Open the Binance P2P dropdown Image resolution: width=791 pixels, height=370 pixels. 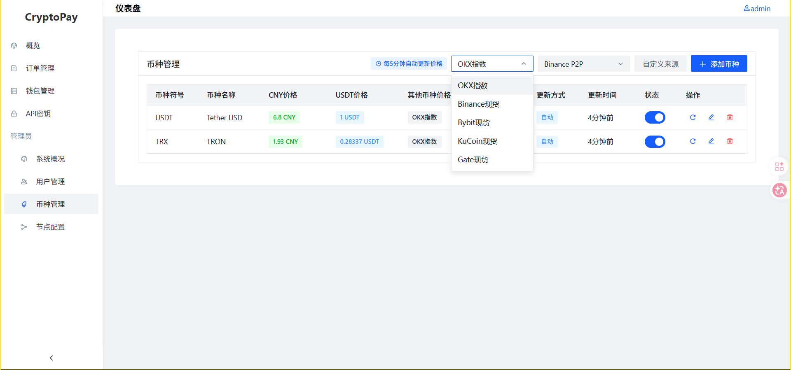(583, 64)
